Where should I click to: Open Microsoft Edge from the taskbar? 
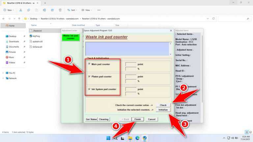(137, 138)
